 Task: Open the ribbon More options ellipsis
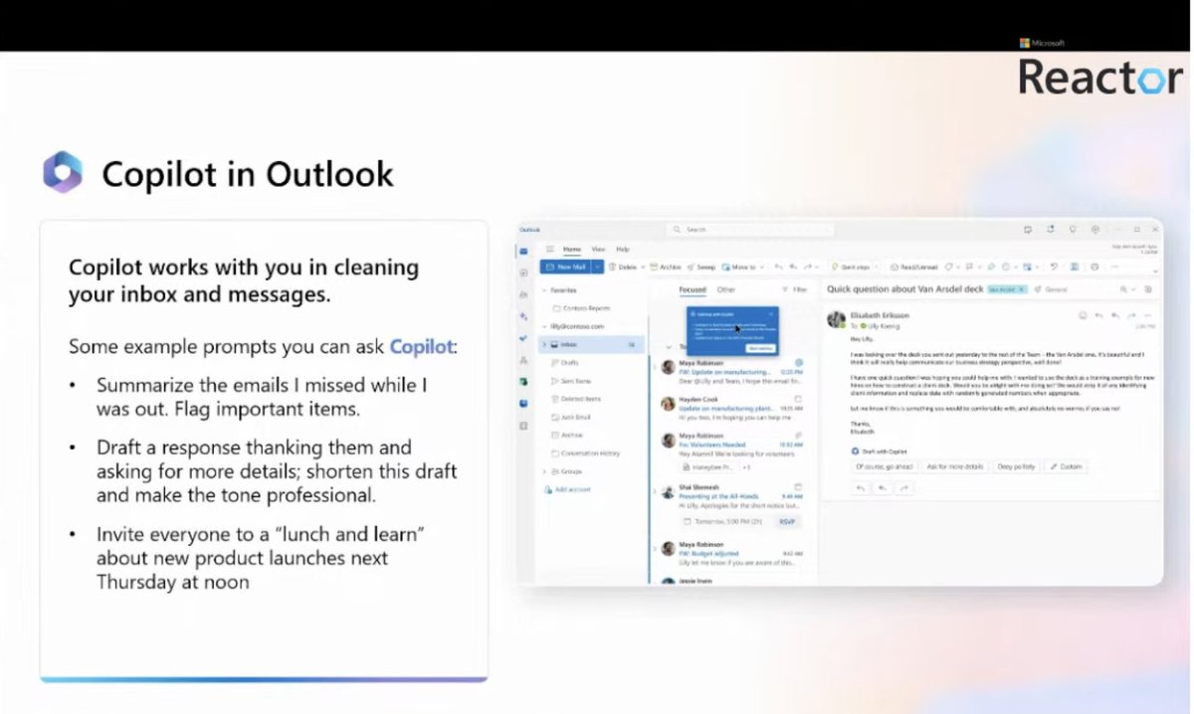[x=1114, y=267]
